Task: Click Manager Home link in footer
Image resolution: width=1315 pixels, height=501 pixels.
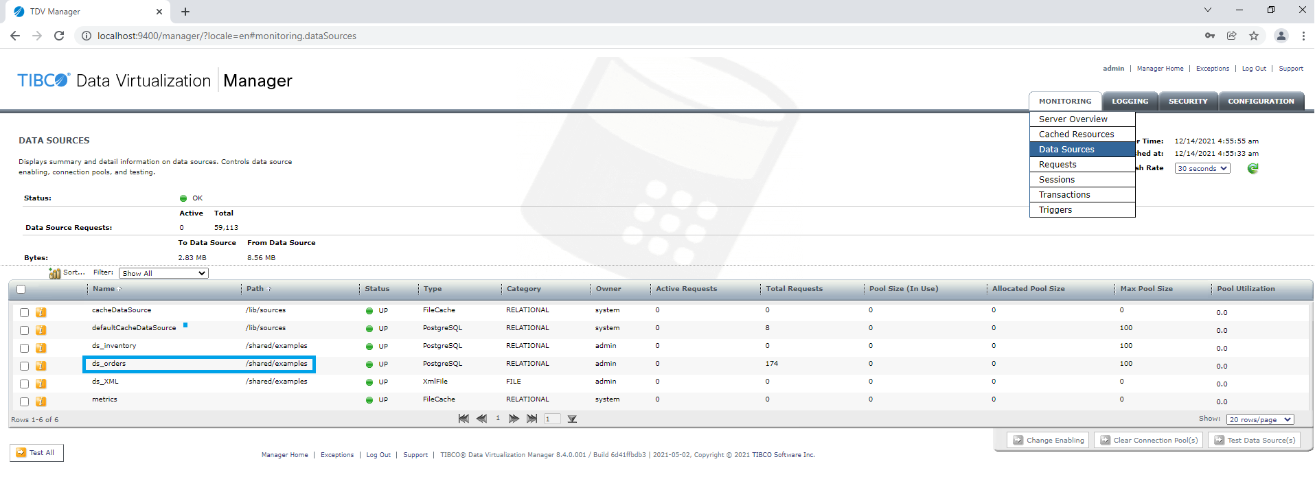Action: [x=284, y=455]
